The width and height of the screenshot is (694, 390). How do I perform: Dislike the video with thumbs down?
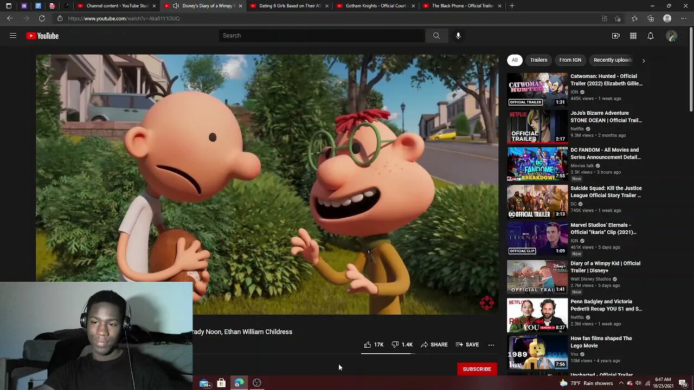(x=395, y=344)
